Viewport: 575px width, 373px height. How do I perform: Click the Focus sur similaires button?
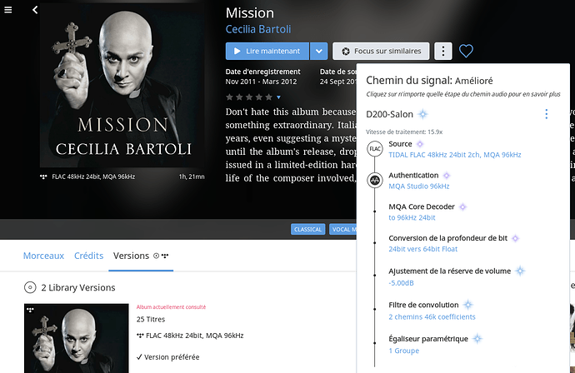coord(381,51)
